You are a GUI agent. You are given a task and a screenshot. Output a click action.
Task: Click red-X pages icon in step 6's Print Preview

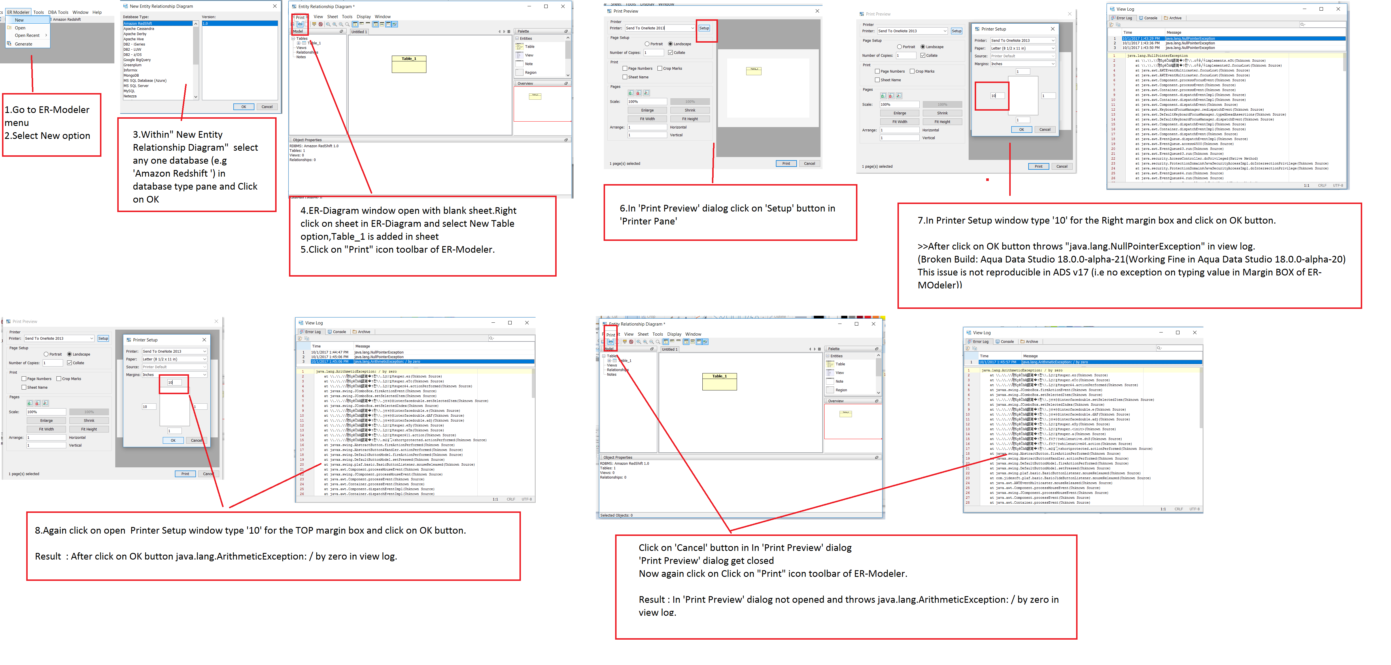639,93
